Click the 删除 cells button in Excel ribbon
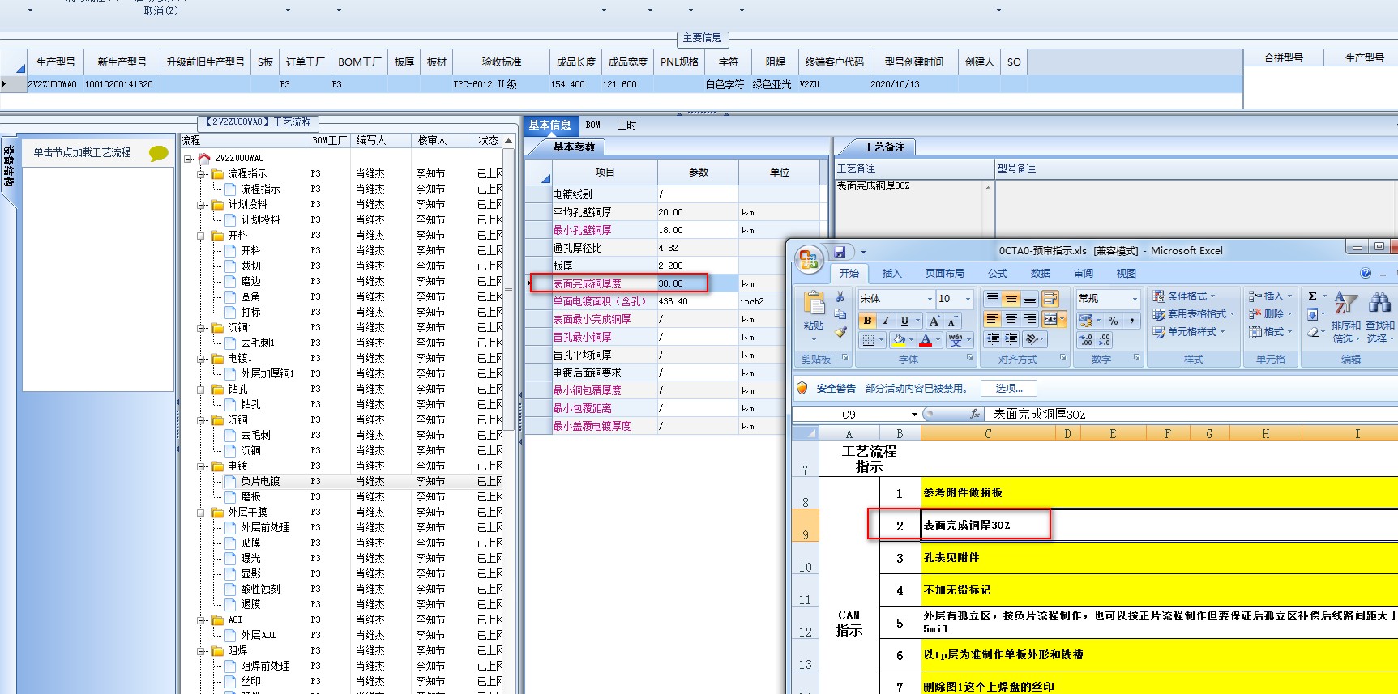 tap(1270, 314)
